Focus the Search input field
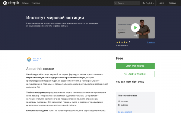The height and width of the screenshot is (113, 181). tap(127, 3)
